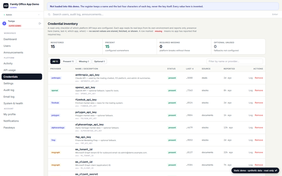Click the fmp provider tag
Screen dimensions: 282x176
(x=53, y=140)
